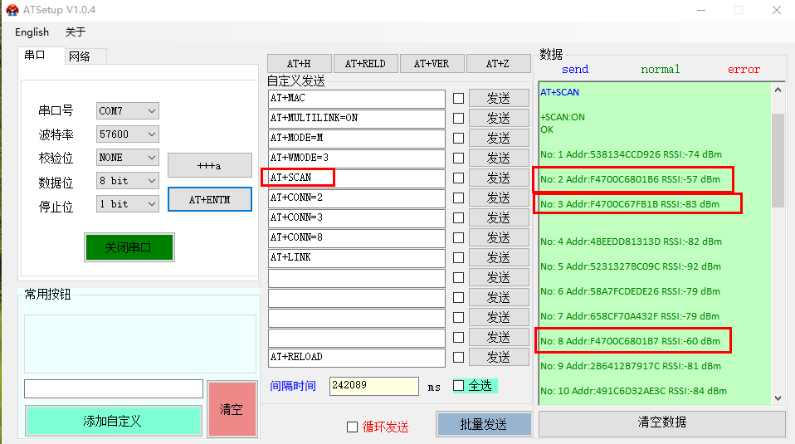Click the ATSetup app icon in title bar
Image resolution: width=795 pixels, height=444 pixels.
[x=10, y=10]
